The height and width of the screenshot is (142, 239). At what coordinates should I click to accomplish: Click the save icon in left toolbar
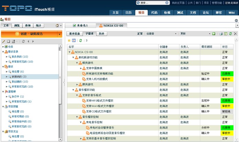pyautogui.click(x=13, y=41)
